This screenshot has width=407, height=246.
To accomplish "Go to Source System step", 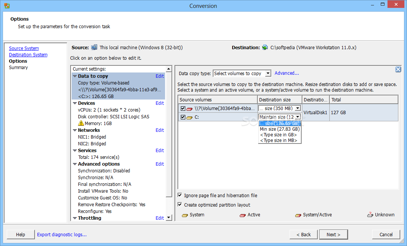I will click(x=24, y=48).
